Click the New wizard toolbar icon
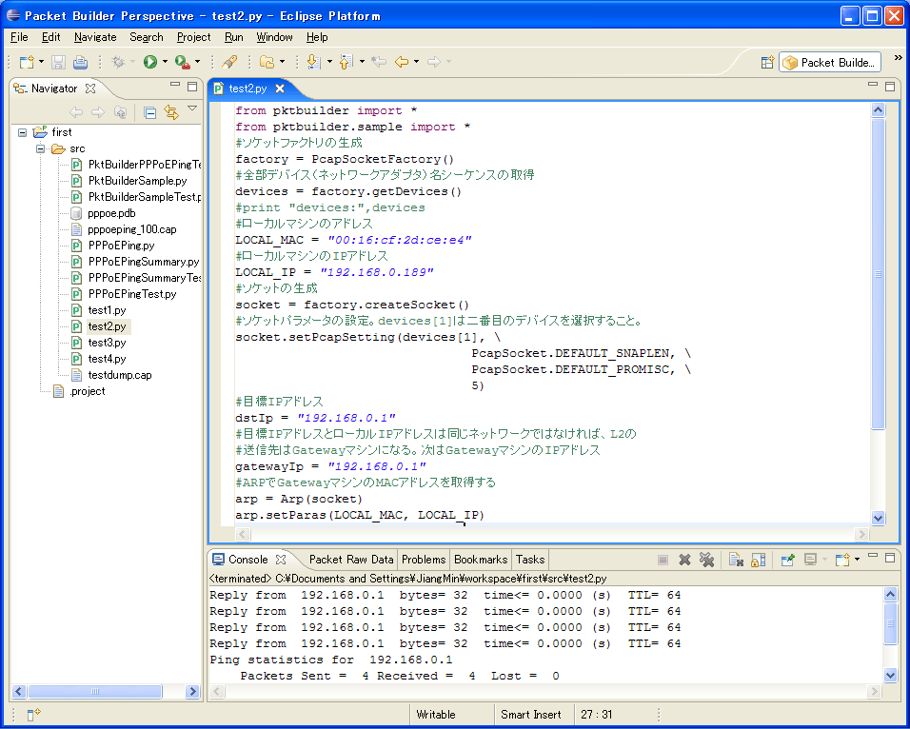 click(x=27, y=62)
